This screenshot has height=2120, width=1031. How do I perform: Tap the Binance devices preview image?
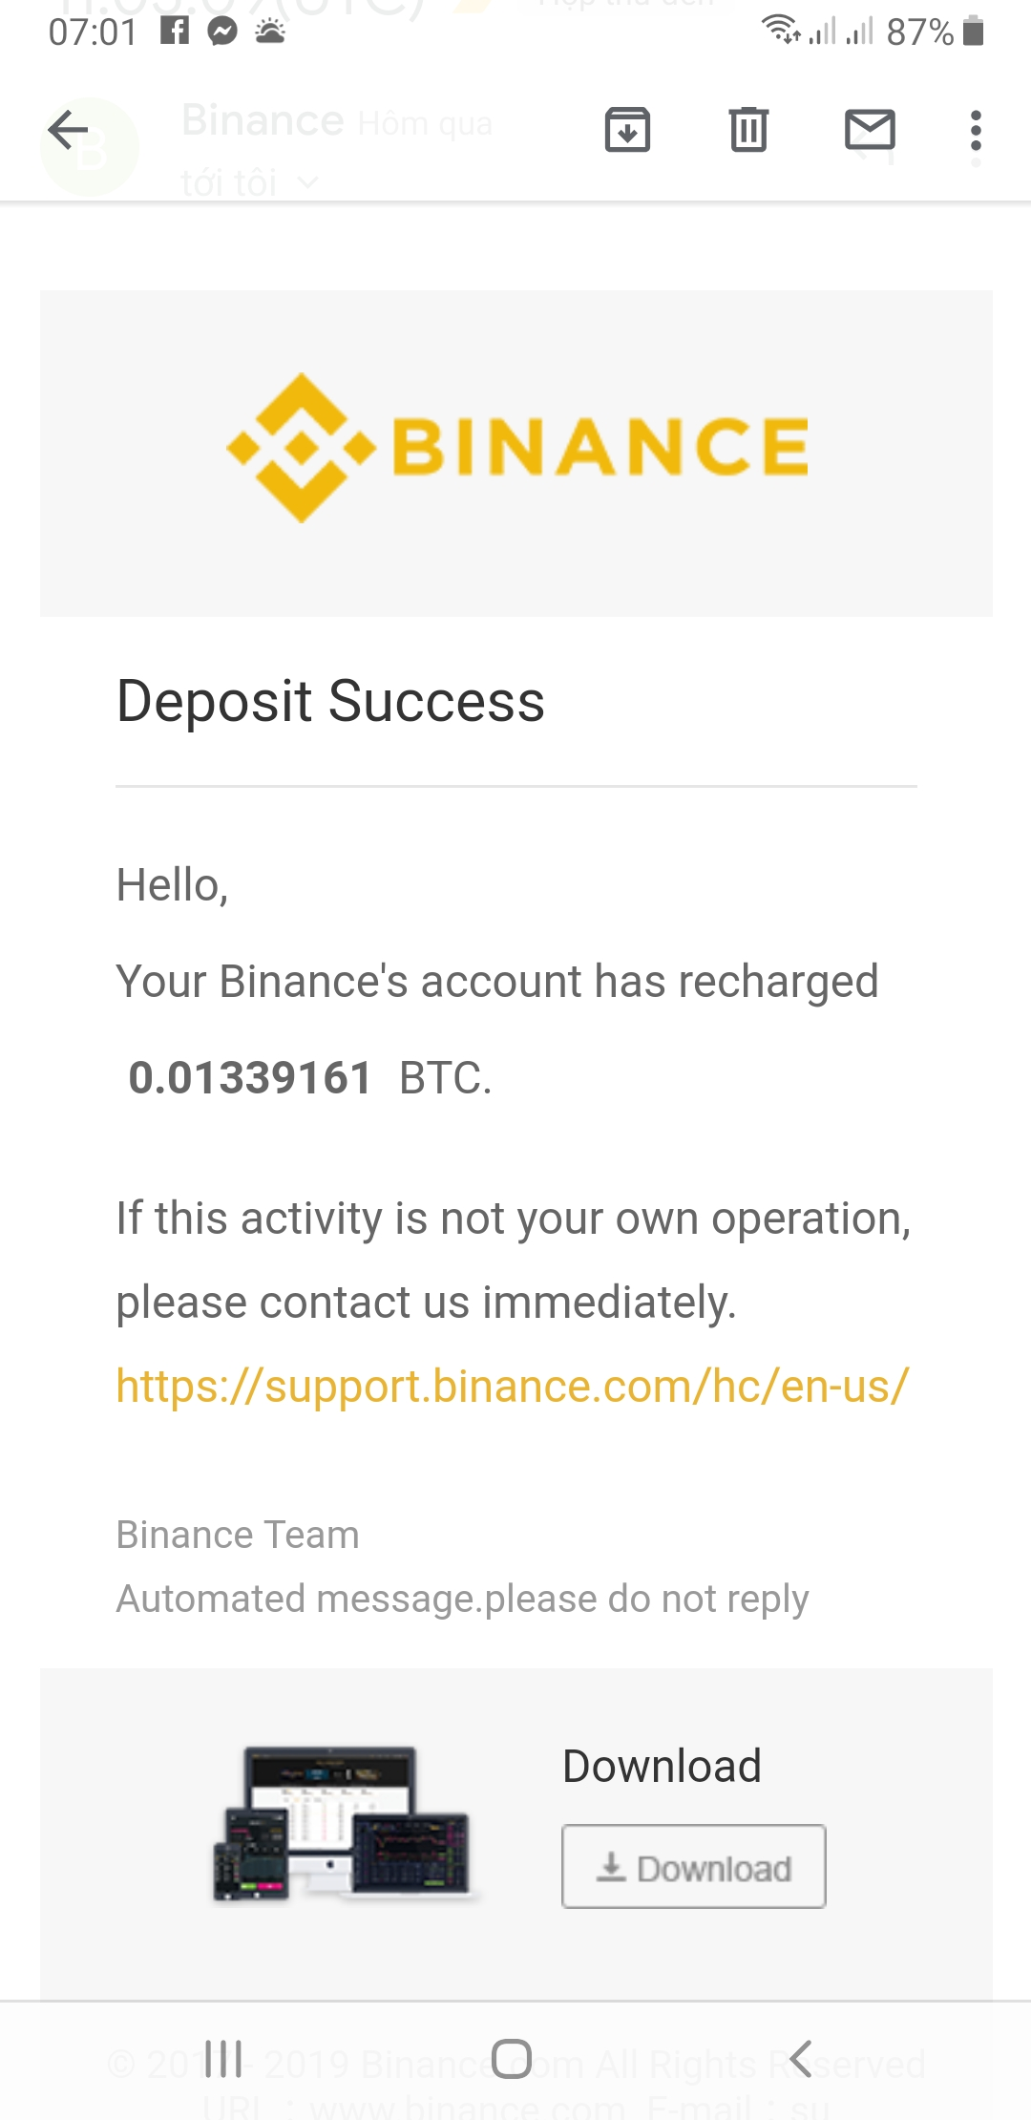pos(344,1824)
